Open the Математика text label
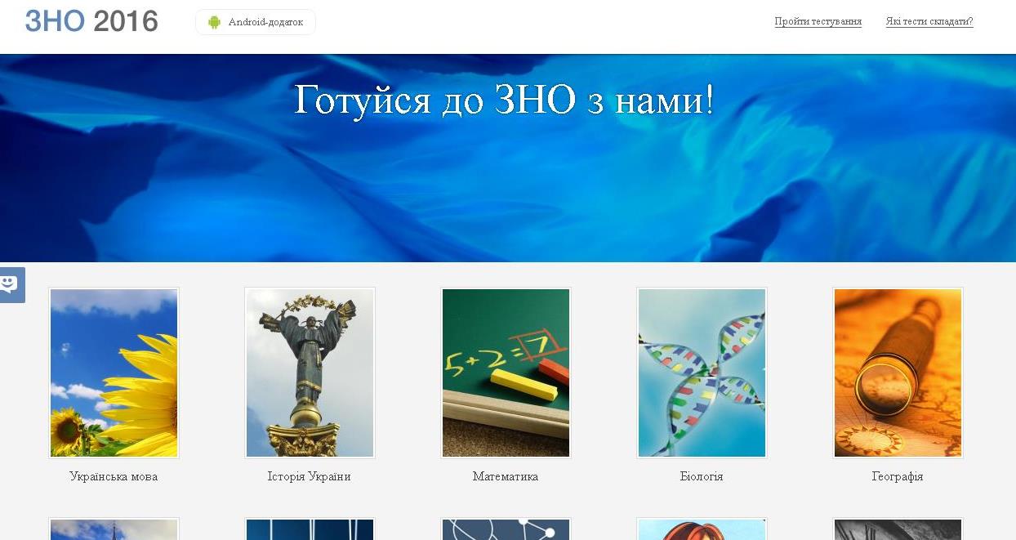Viewport: 1016px width, 540px height. tap(506, 476)
